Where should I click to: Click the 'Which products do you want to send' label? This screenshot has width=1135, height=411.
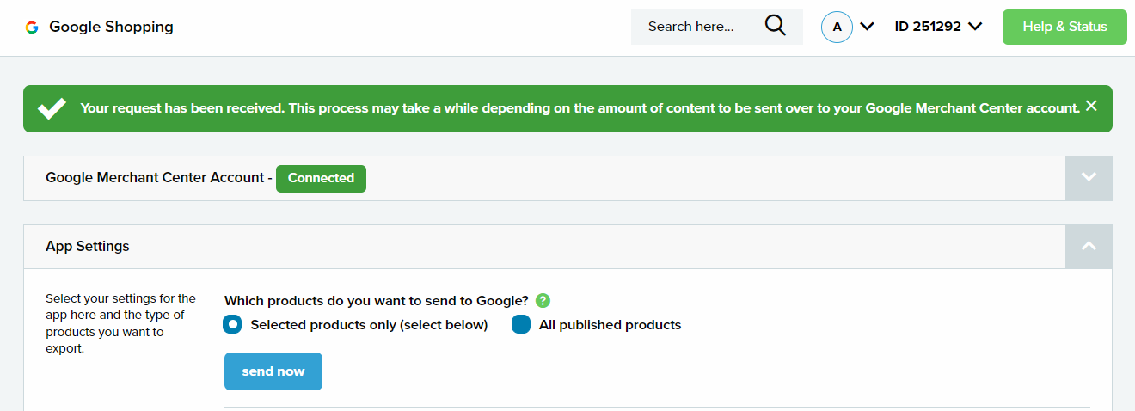pyautogui.click(x=377, y=300)
